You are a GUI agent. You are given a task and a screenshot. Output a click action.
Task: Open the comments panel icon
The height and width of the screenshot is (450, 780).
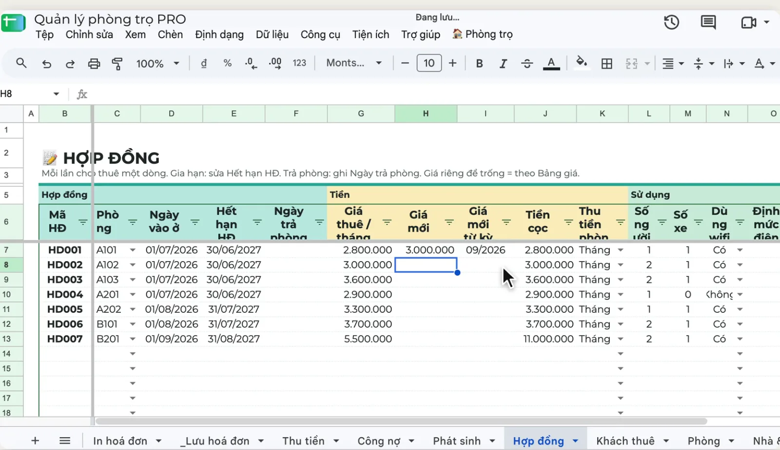(x=708, y=22)
